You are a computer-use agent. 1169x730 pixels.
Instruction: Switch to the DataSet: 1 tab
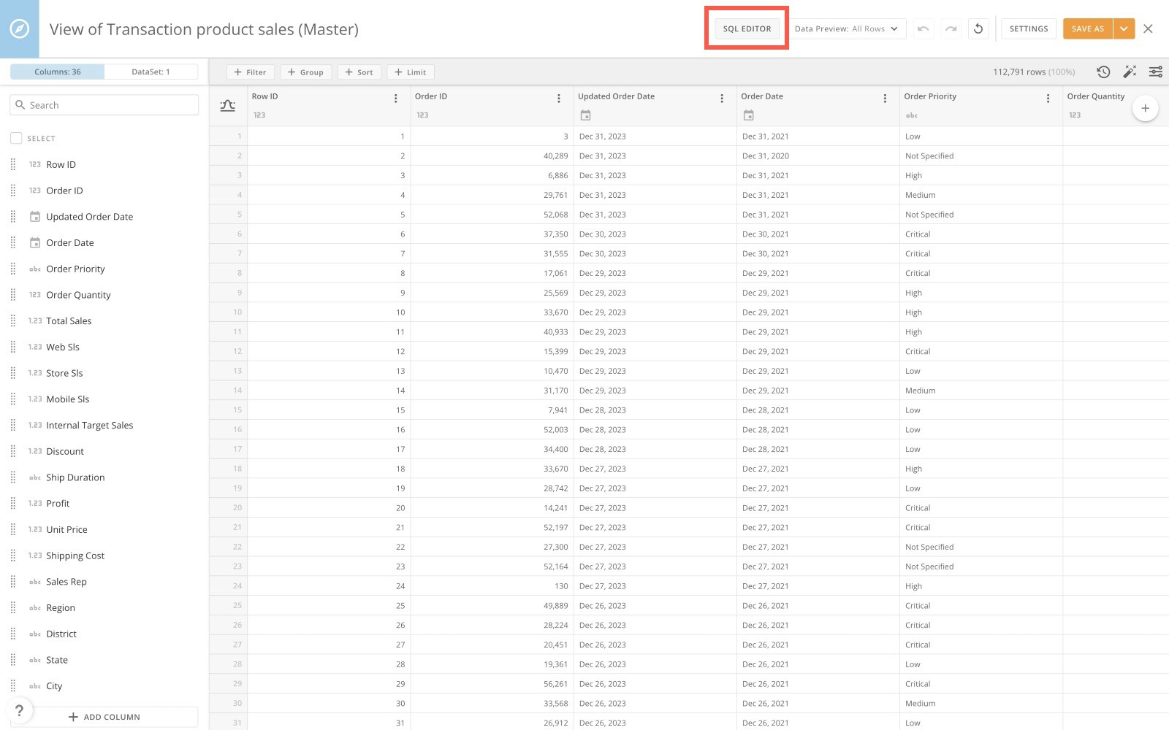pos(152,71)
